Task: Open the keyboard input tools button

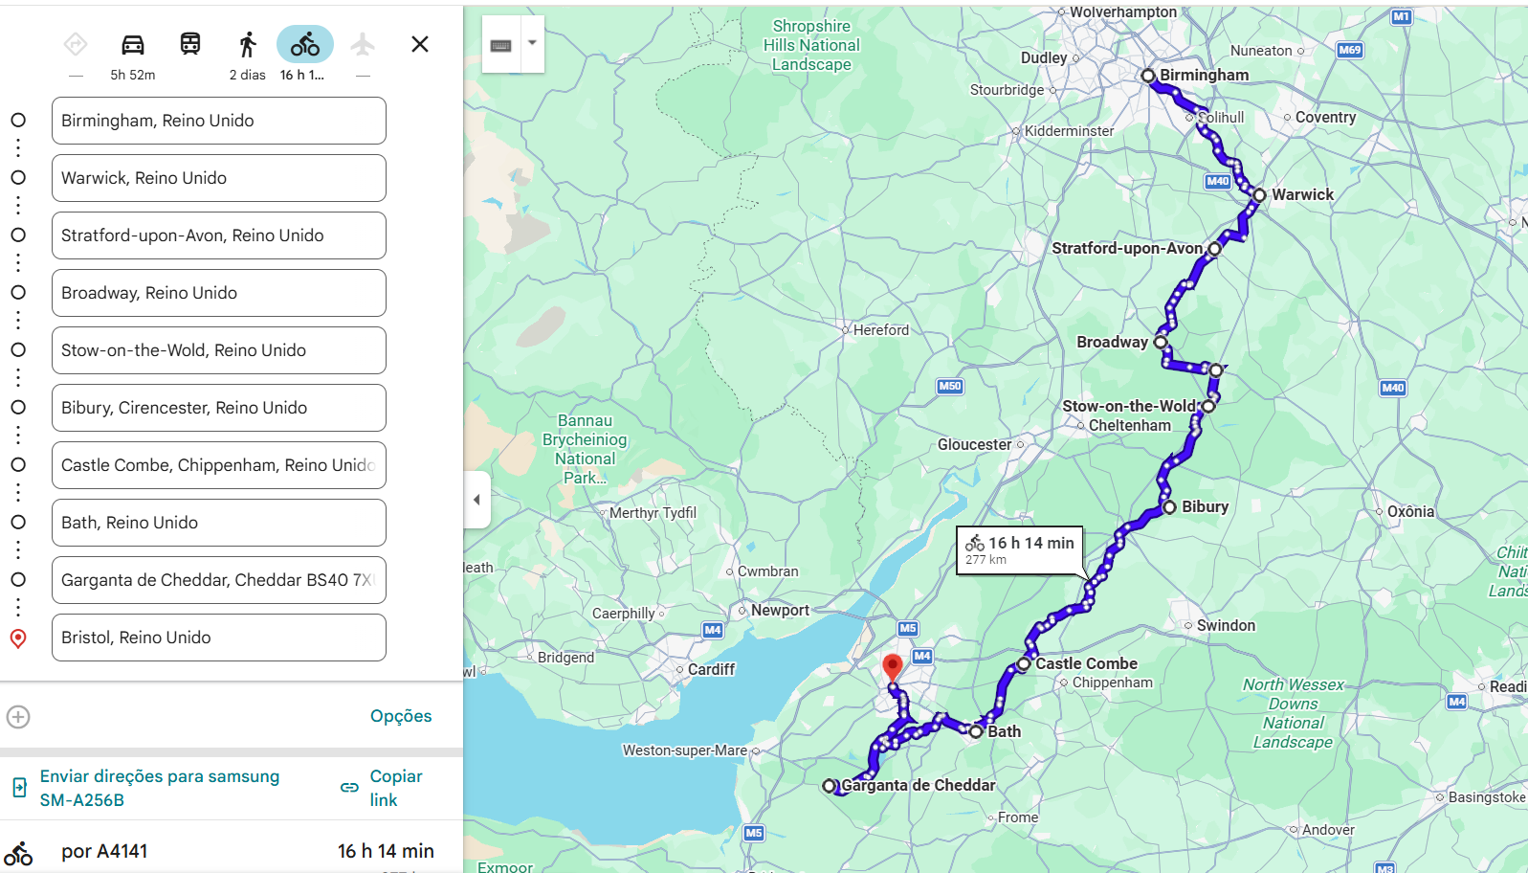Action: (501, 45)
